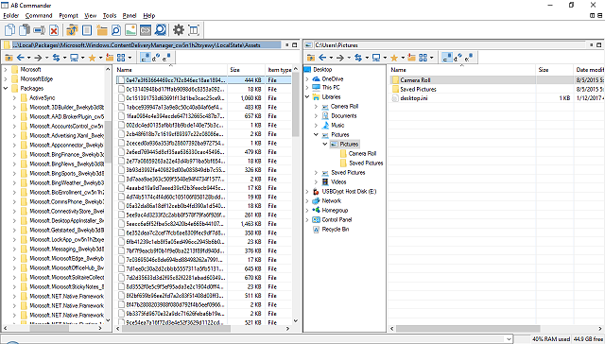The height and width of the screenshot is (344, 605).
Task: Collapse the Libraries tree node
Action: coord(307,96)
